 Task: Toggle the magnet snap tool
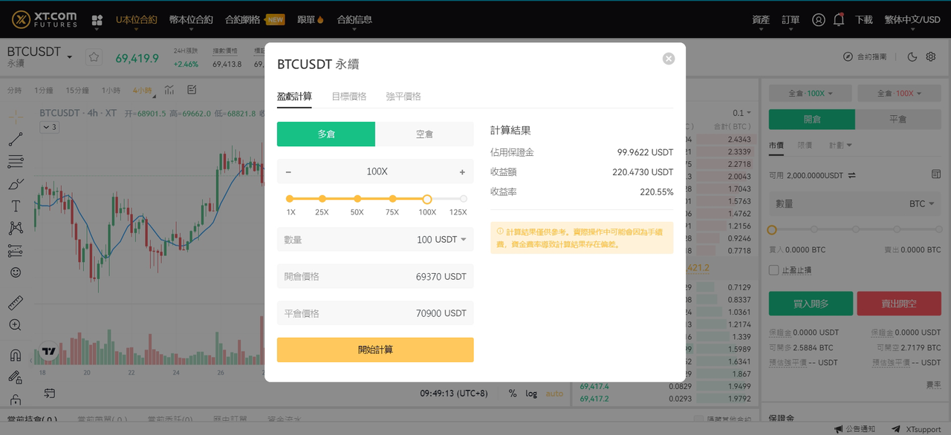16,355
